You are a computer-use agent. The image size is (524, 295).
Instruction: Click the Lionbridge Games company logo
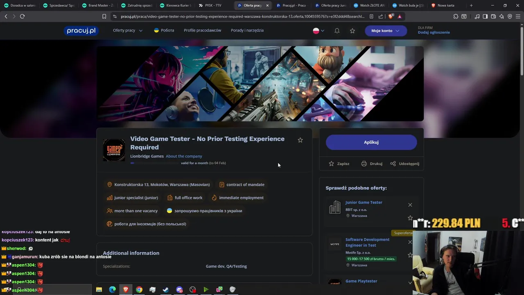click(x=114, y=150)
